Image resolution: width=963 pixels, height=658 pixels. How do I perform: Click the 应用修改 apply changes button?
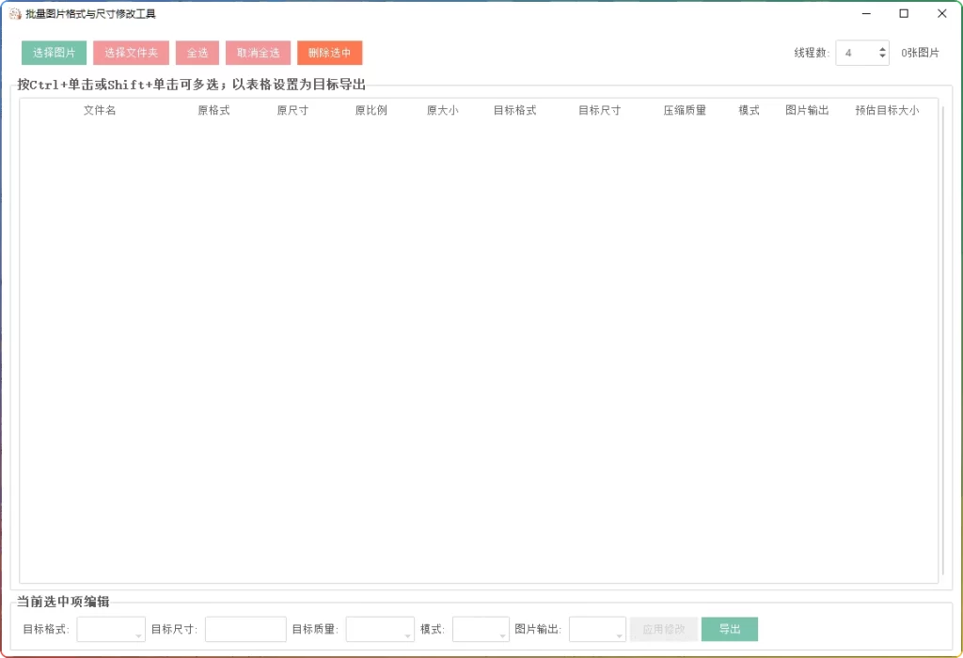(x=664, y=629)
